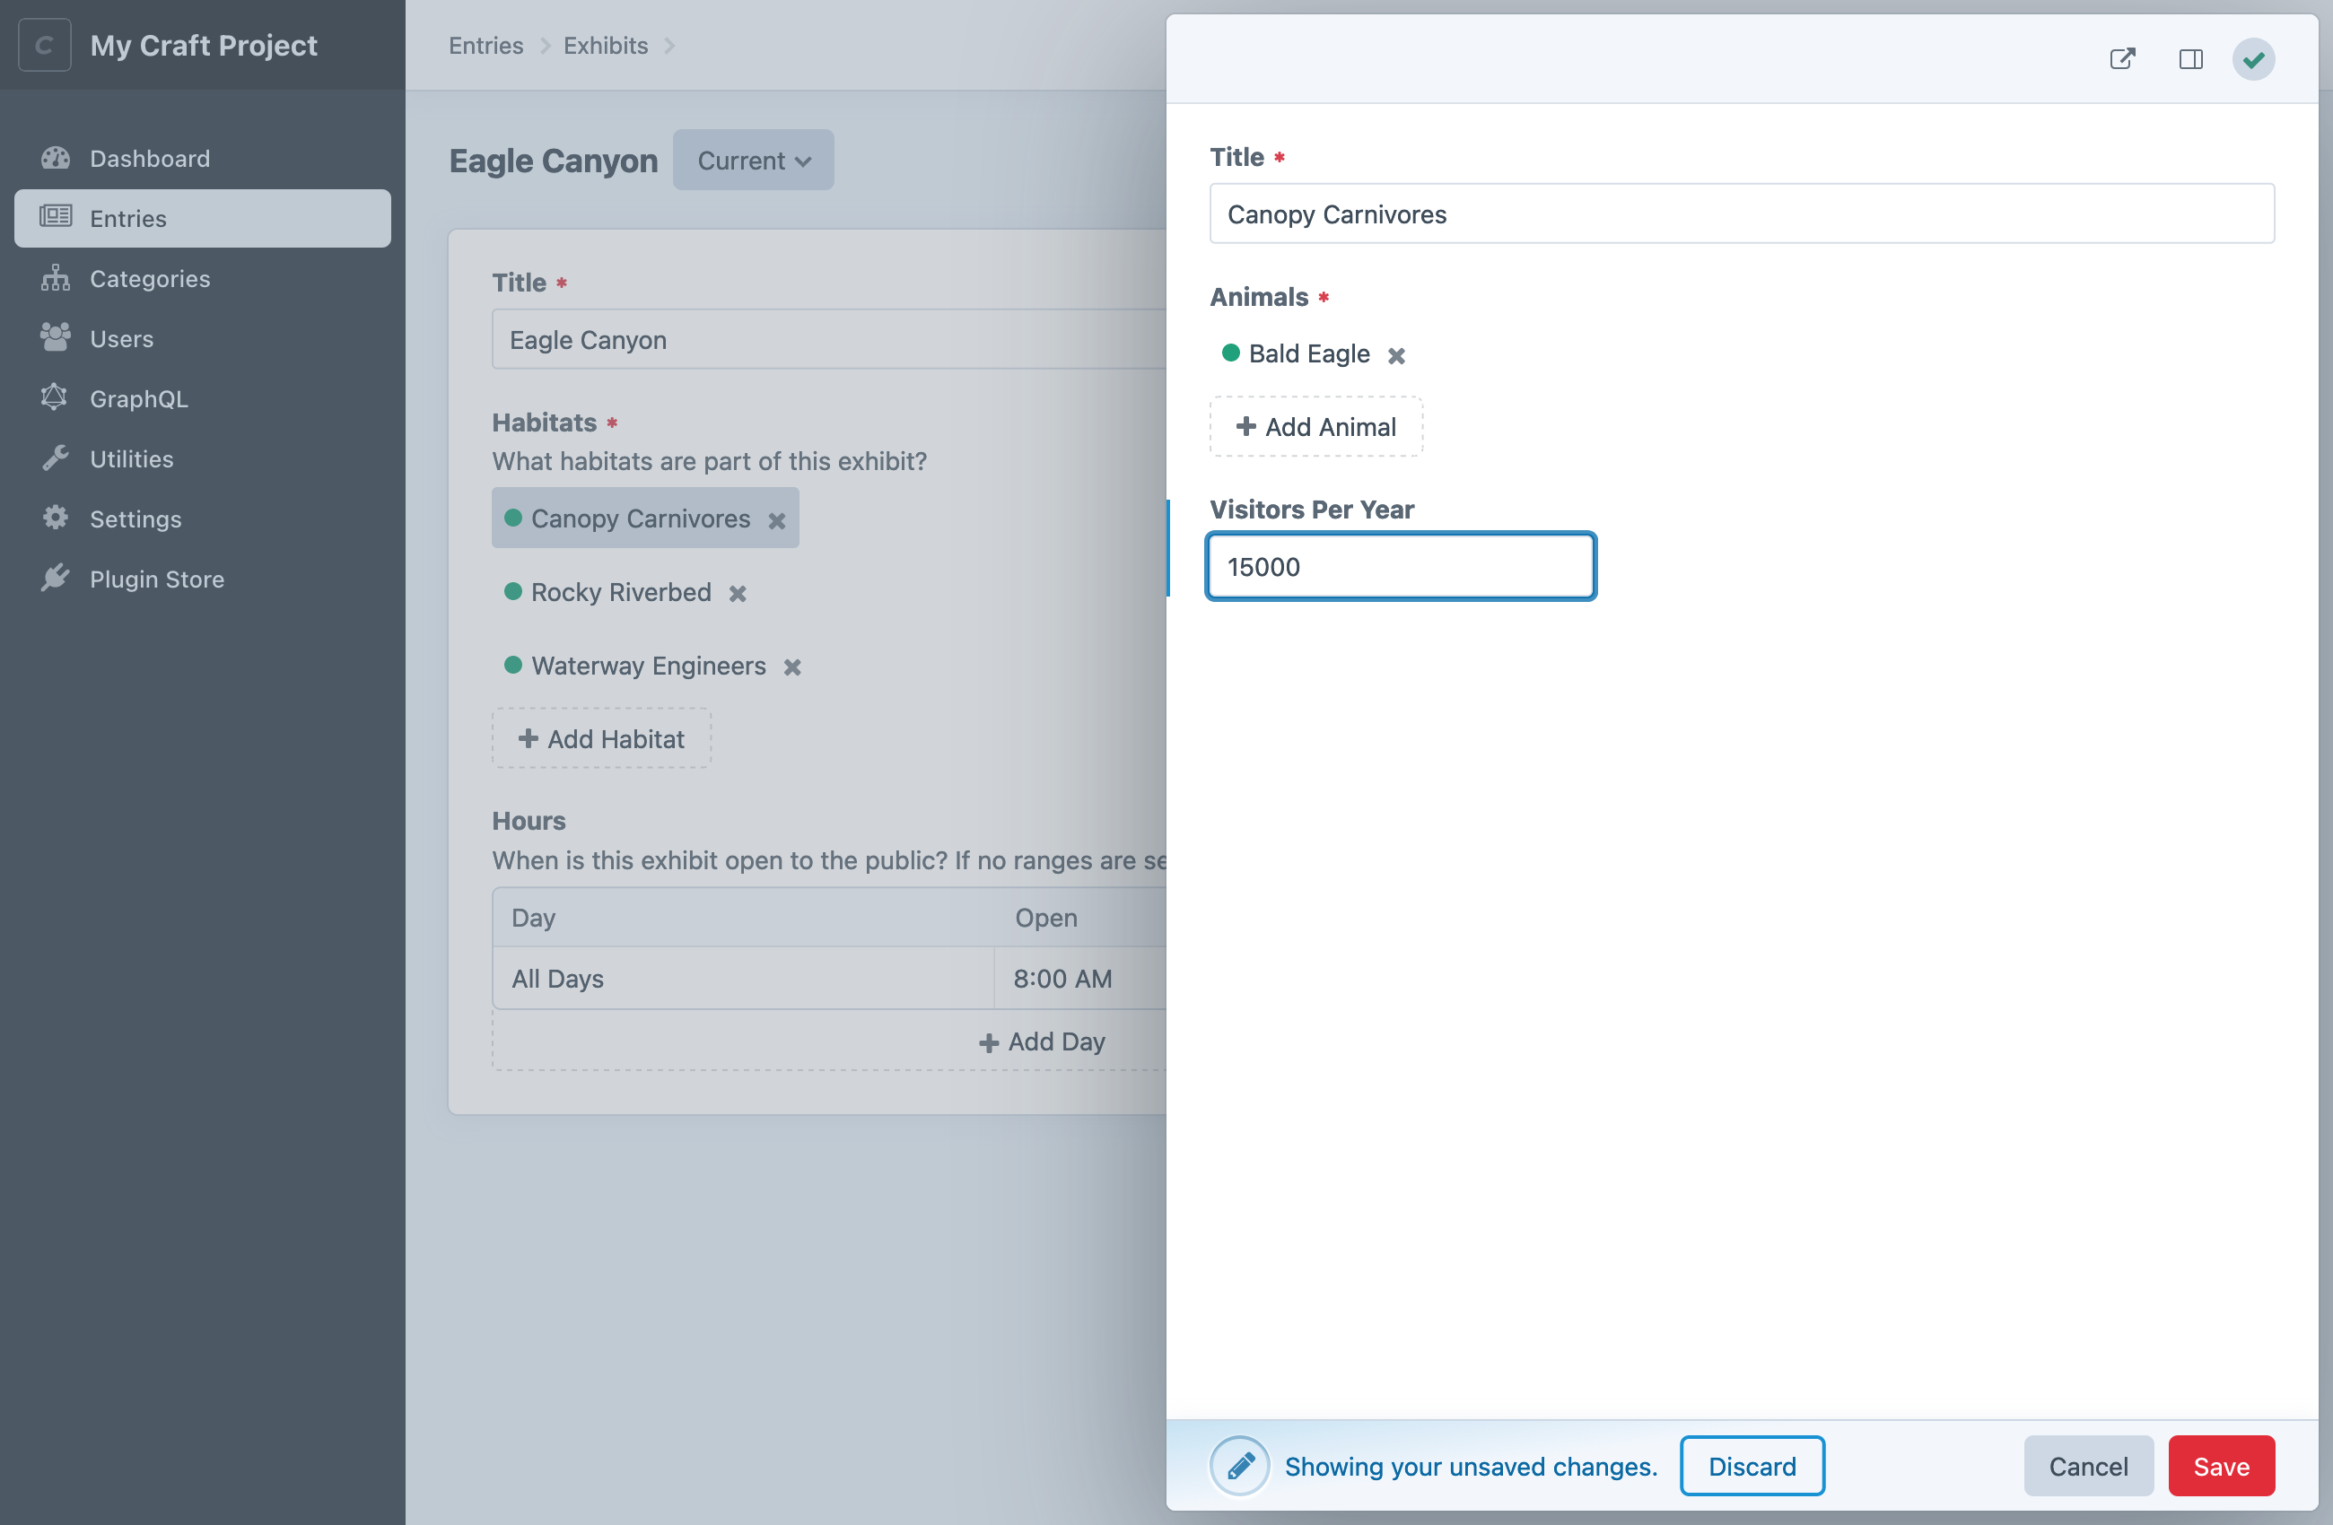Click the Dashboard sidebar icon

(x=55, y=157)
